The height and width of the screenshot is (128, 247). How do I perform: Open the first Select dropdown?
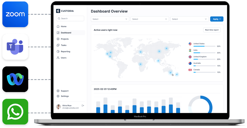(x=110, y=19)
